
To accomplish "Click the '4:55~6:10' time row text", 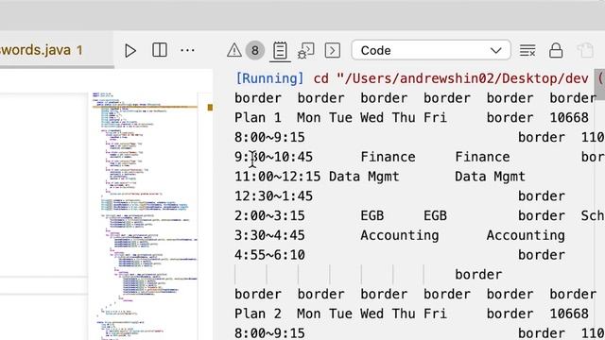I will coord(269,255).
